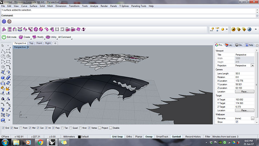Toggle Ortho in status bar
The height and width of the screenshot is (146, 259).
[x=129, y=137]
